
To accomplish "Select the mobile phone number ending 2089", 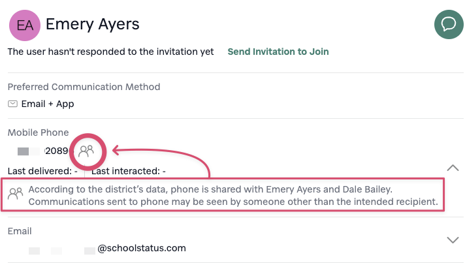I will pyautogui.click(x=43, y=151).
